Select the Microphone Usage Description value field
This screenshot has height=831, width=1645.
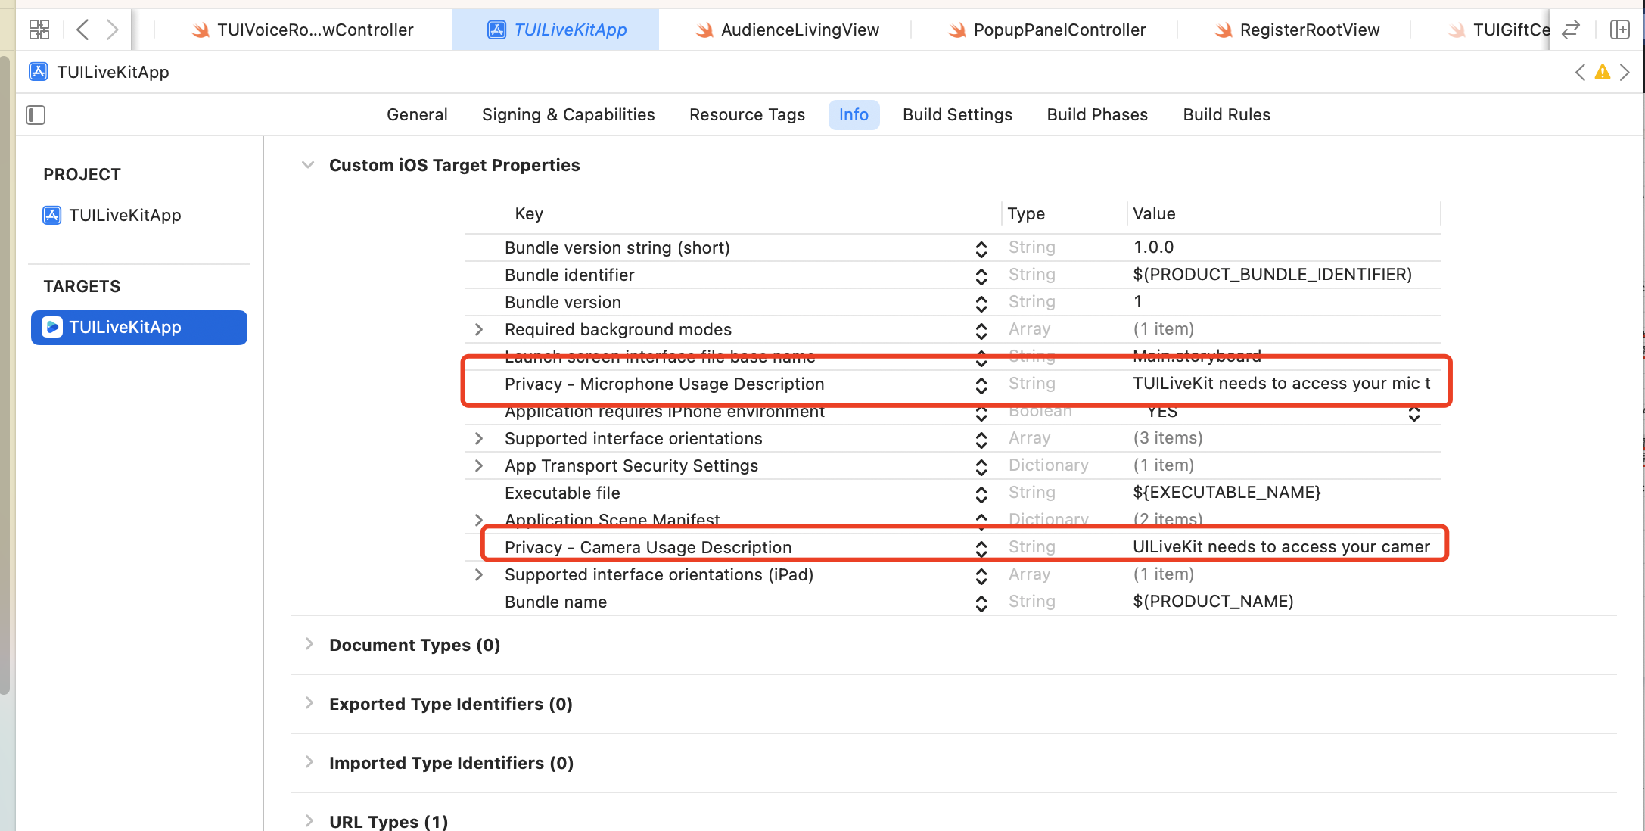1280,384
